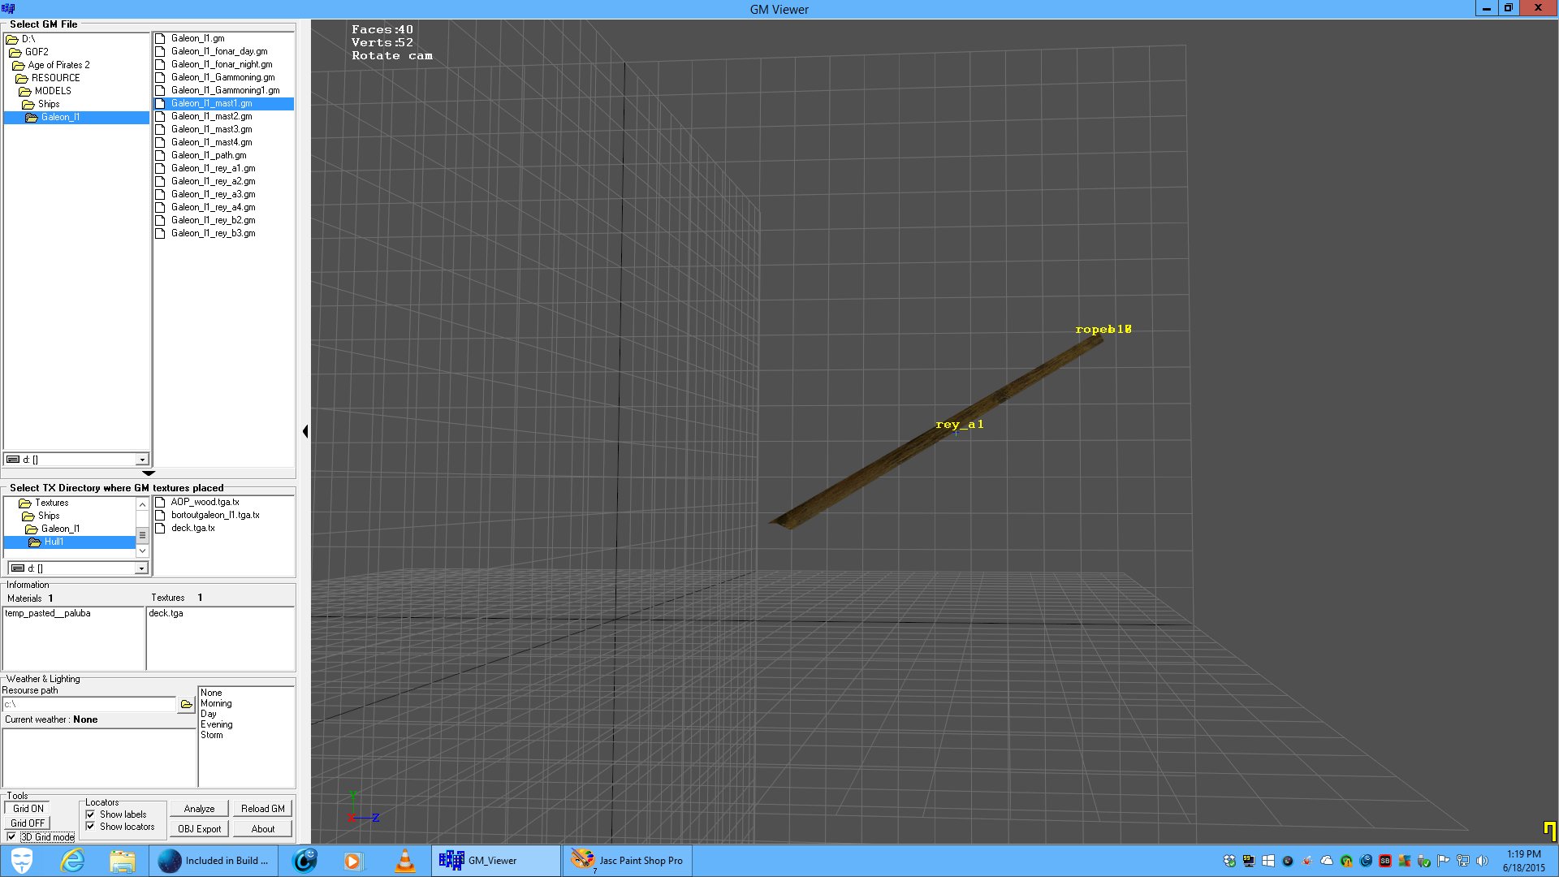Select file Galeon_l1_mast2.gm
Viewport: 1559px width, 877px height.
tap(211, 116)
